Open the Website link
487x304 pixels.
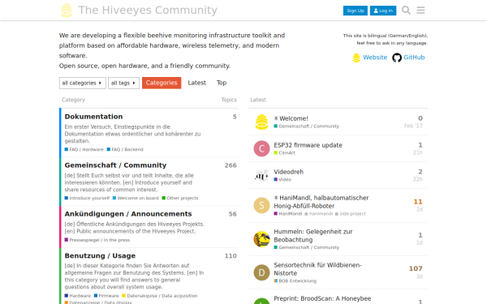(375, 58)
